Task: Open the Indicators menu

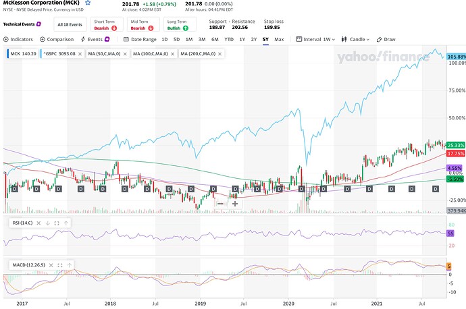Action: pos(18,39)
